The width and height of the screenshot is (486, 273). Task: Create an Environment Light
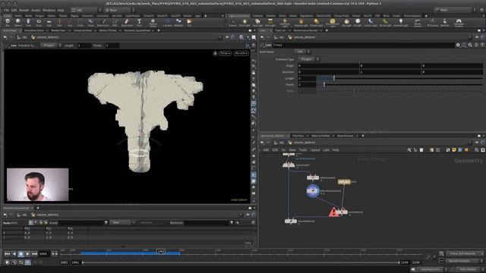click(x=332, y=22)
